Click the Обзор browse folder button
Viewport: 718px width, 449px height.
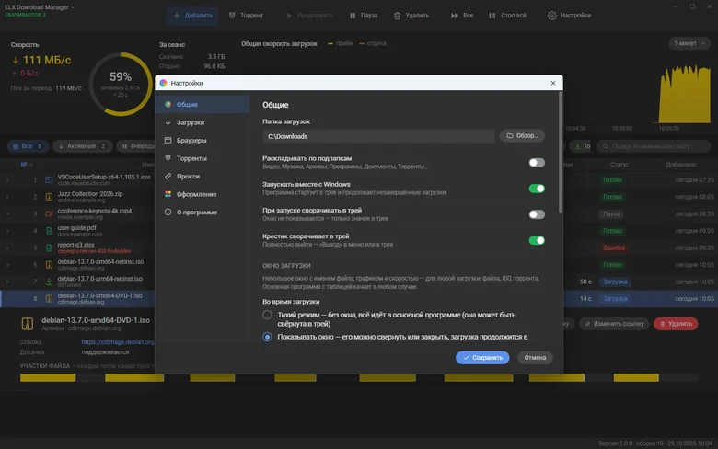point(522,136)
